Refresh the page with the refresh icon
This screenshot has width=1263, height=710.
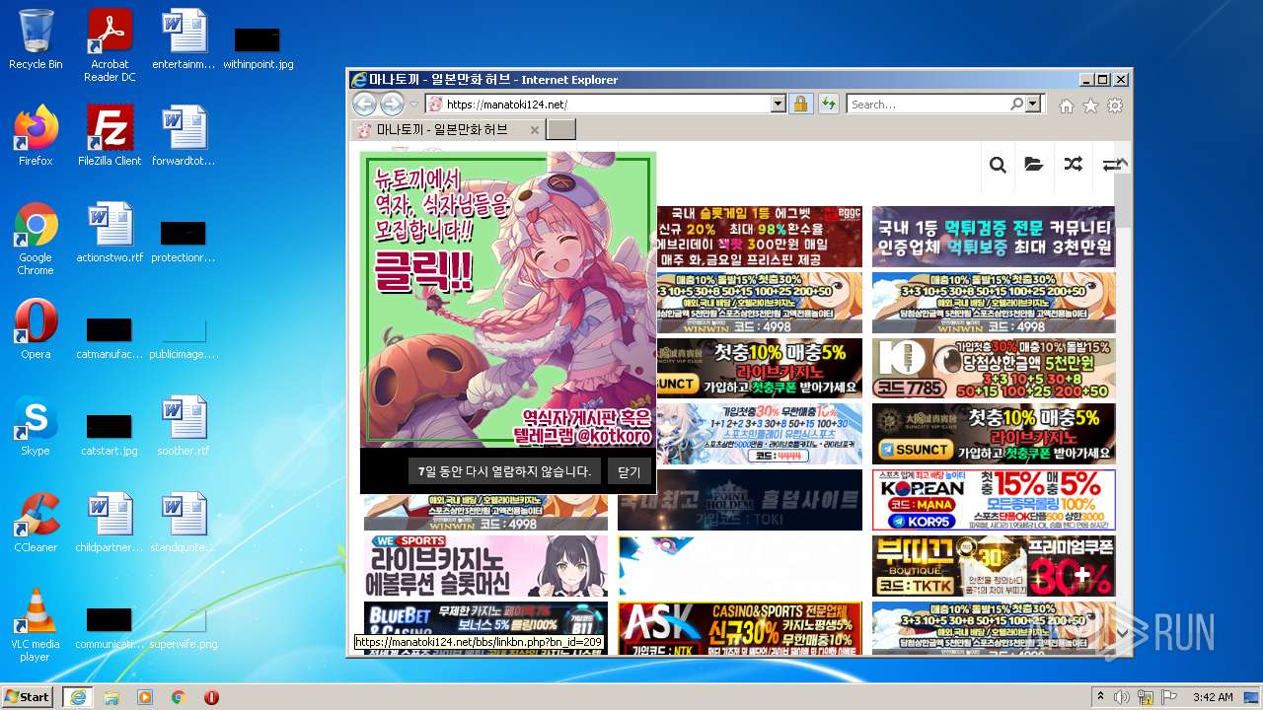pyautogui.click(x=828, y=104)
